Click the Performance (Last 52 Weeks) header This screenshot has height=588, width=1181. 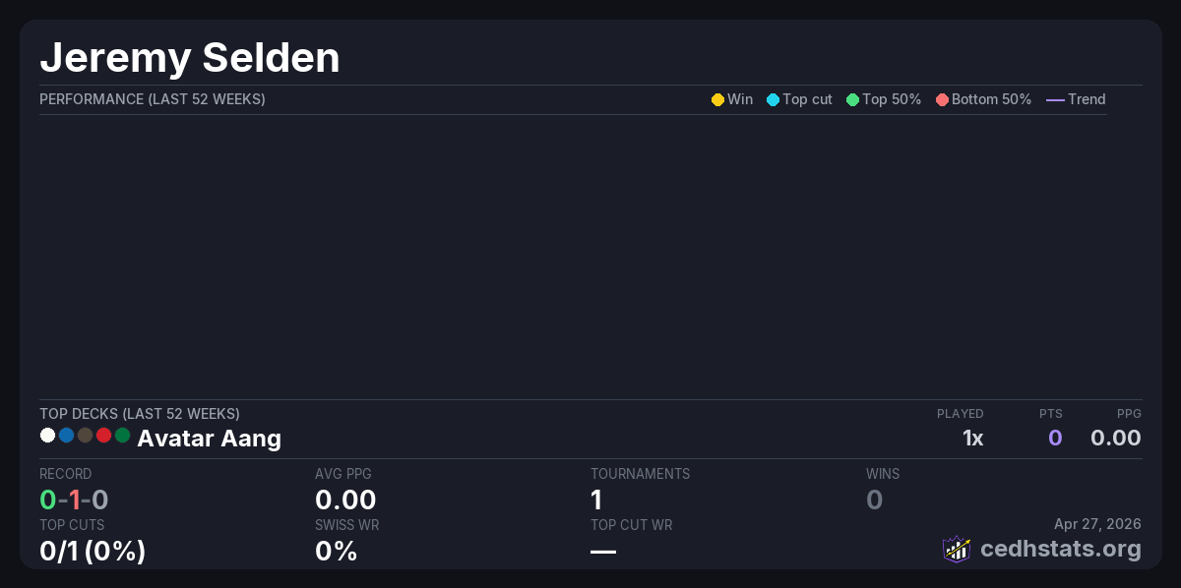point(153,99)
